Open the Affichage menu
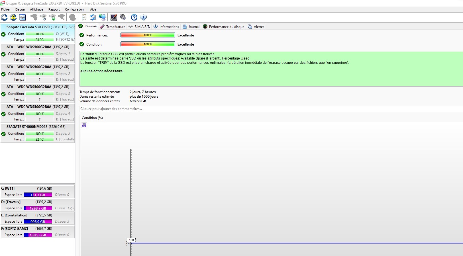Screen dimensions: 463x256 (x=36, y=9)
